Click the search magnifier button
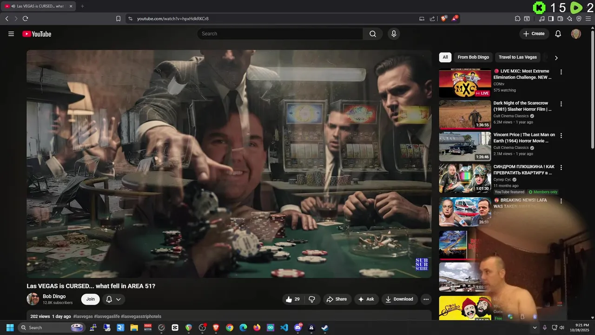 373,33
